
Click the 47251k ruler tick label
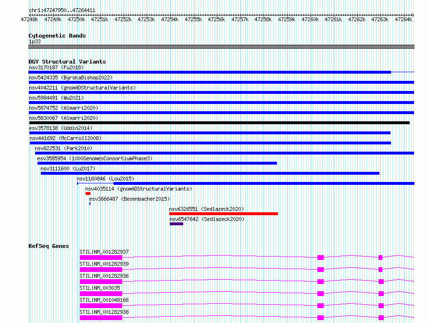tap(100, 19)
